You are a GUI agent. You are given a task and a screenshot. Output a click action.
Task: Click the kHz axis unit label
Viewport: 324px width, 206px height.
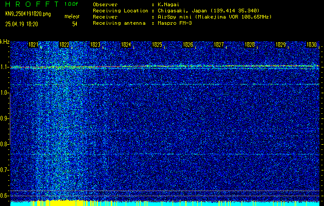point(5,42)
